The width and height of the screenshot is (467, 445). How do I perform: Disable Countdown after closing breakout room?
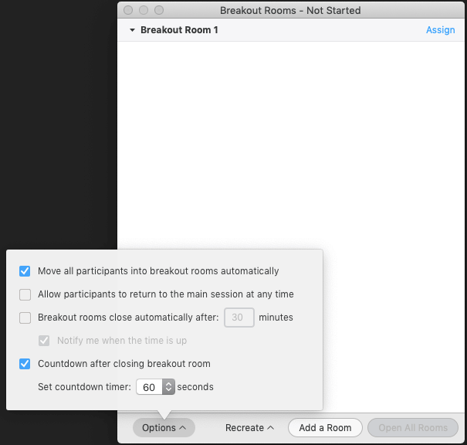[x=25, y=364]
